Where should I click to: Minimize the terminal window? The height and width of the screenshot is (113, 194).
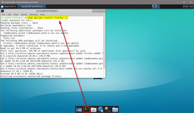pyautogui.click(x=97, y=11)
